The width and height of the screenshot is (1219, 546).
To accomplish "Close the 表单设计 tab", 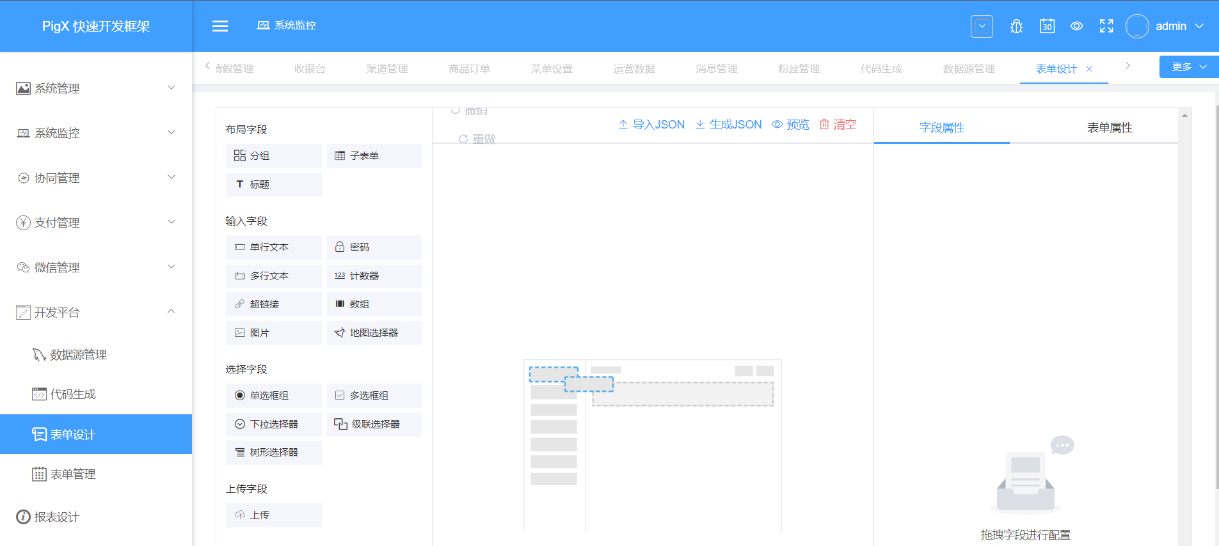I will click(1089, 69).
